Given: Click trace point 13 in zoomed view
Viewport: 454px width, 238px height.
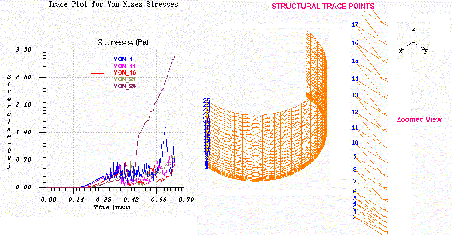Looking at the screenshot, I should click(355, 96).
